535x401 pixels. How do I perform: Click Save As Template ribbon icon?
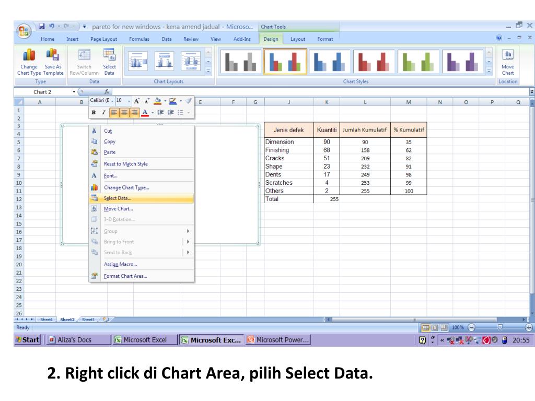click(53, 62)
